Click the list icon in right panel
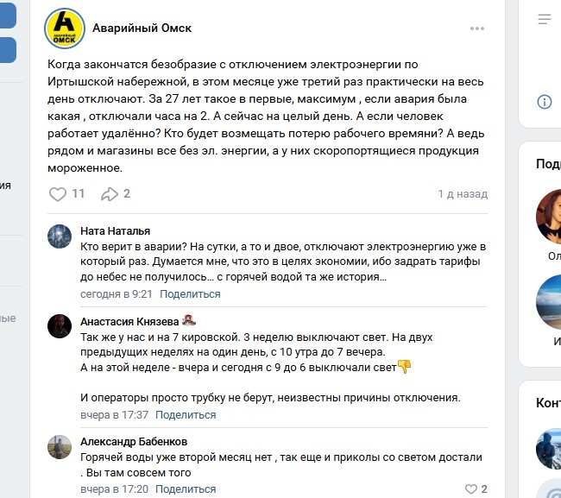 click(545, 19)
